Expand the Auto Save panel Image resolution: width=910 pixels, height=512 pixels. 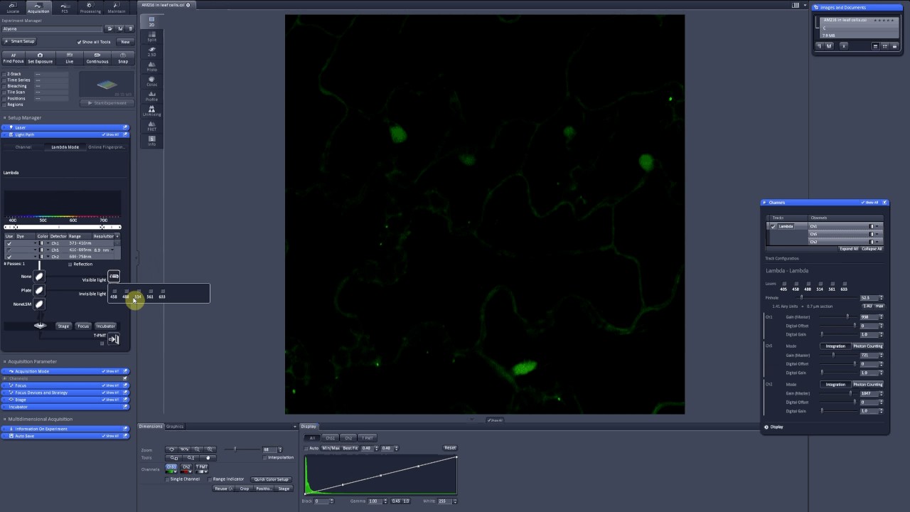pos(65,436)
